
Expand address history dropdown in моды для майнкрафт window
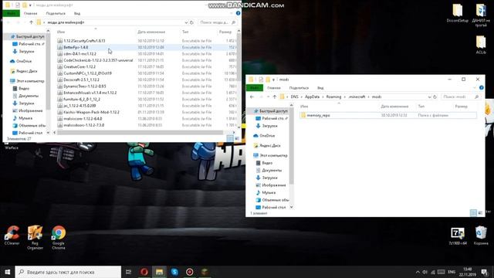click(x=186, y=22)
